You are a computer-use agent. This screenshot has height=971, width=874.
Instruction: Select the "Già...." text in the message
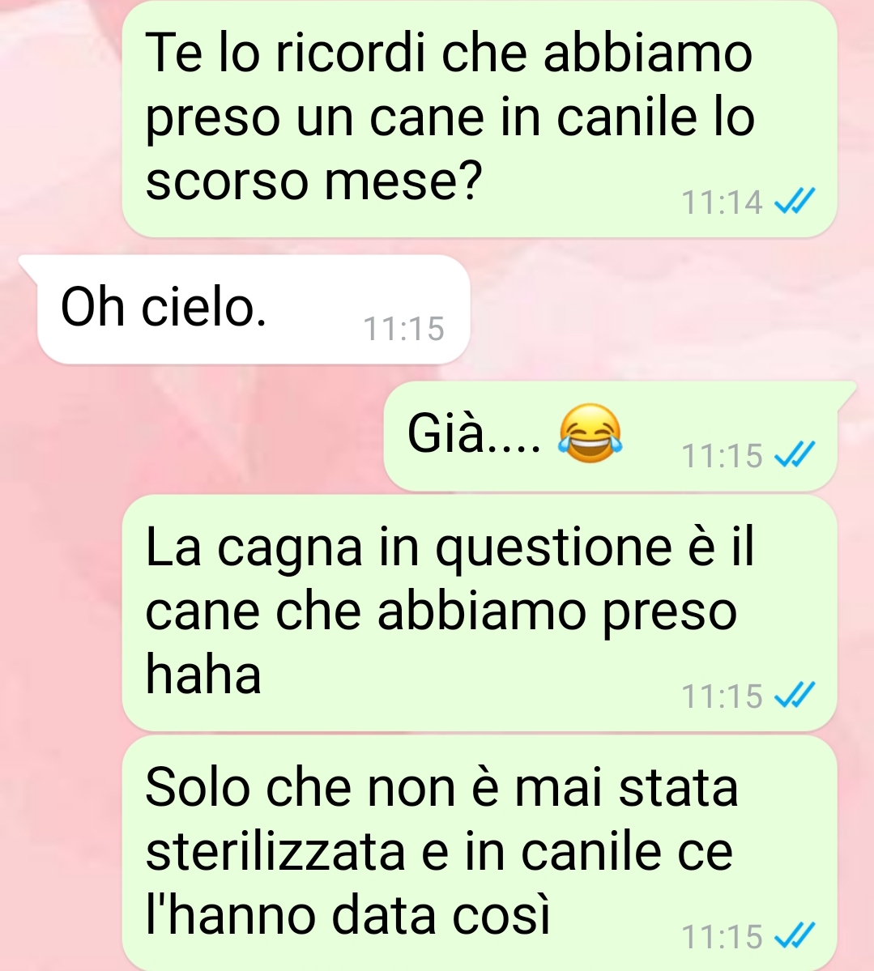pyautogui.click(x=475, y=433)
